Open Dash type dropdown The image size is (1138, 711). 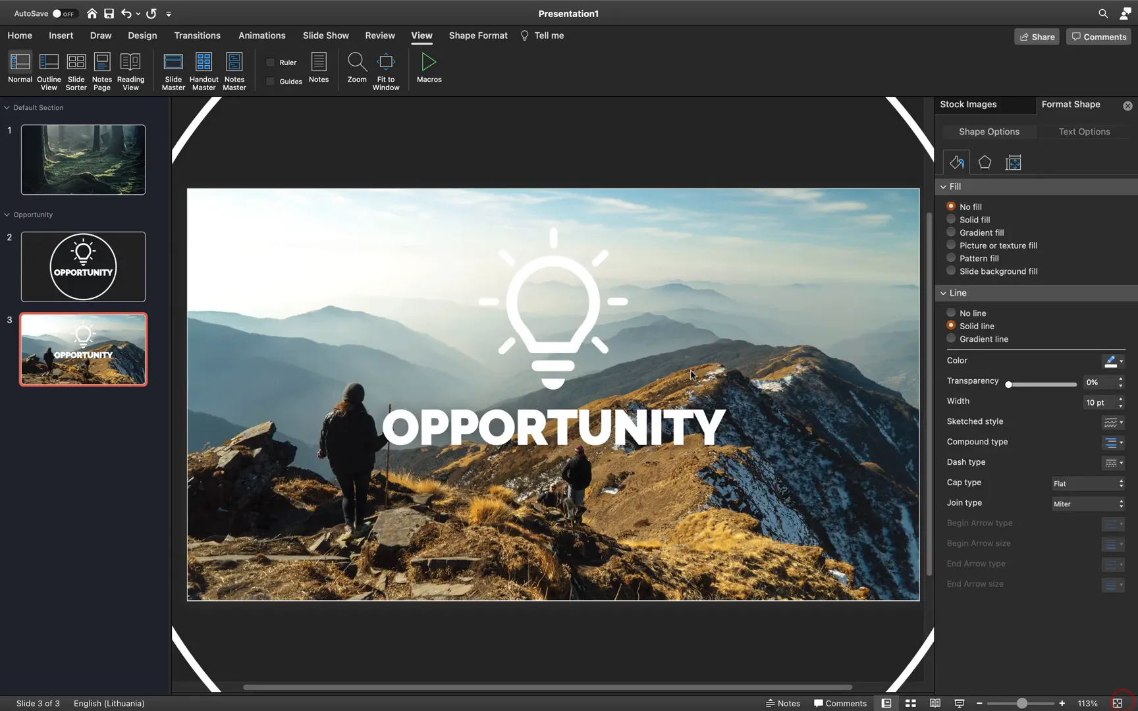pos(1113,463)
